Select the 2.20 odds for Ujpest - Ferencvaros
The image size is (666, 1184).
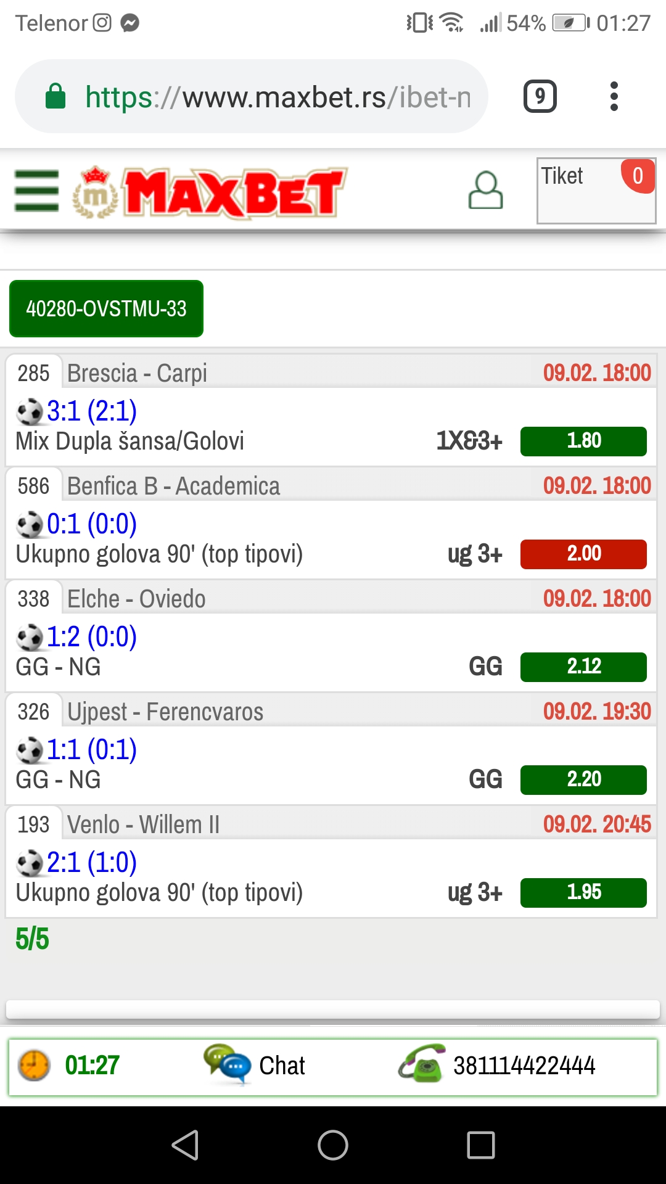583,780
